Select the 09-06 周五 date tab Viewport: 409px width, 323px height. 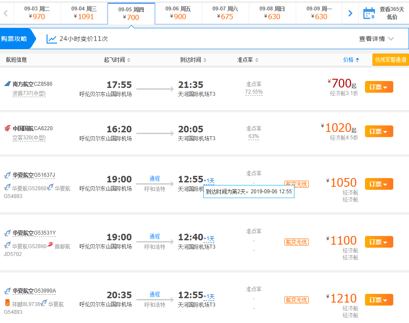[x=178, y=13]
